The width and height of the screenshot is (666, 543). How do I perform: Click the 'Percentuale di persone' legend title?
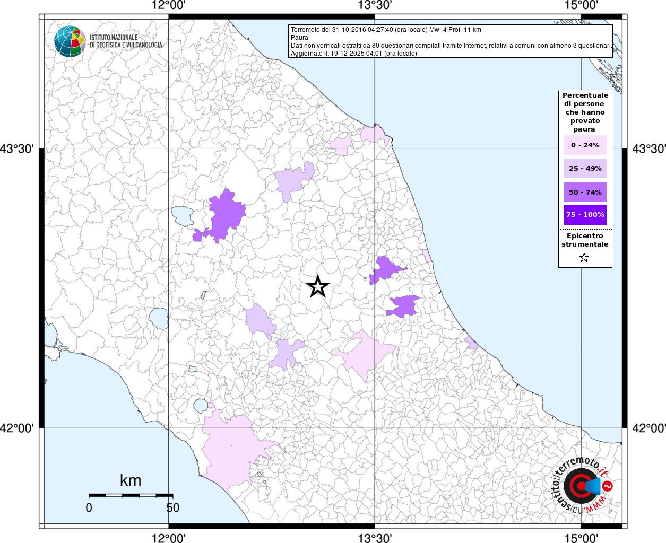585,112
